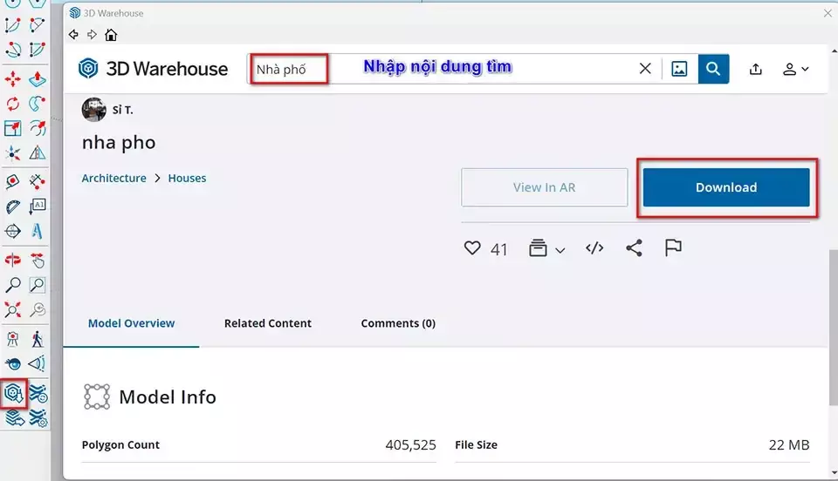Click the File Size value 22 MB
Image resolution: width=838 pixels, height=481 pixels.
789,444
